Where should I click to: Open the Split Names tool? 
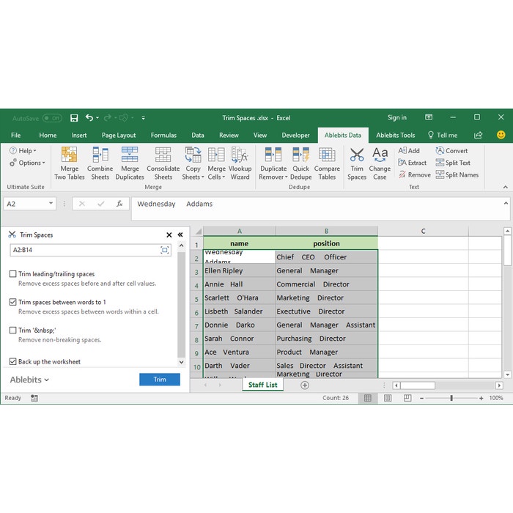point(457,174)
